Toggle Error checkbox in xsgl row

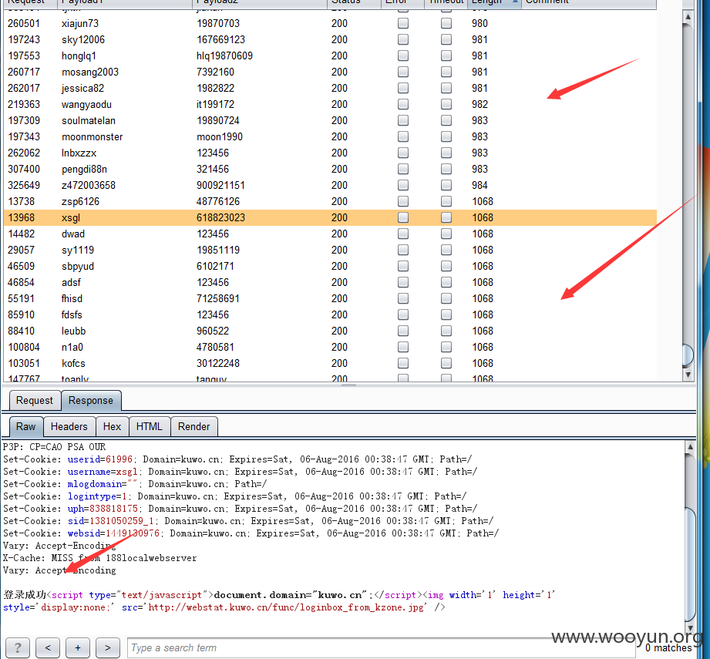coord(403,217)
